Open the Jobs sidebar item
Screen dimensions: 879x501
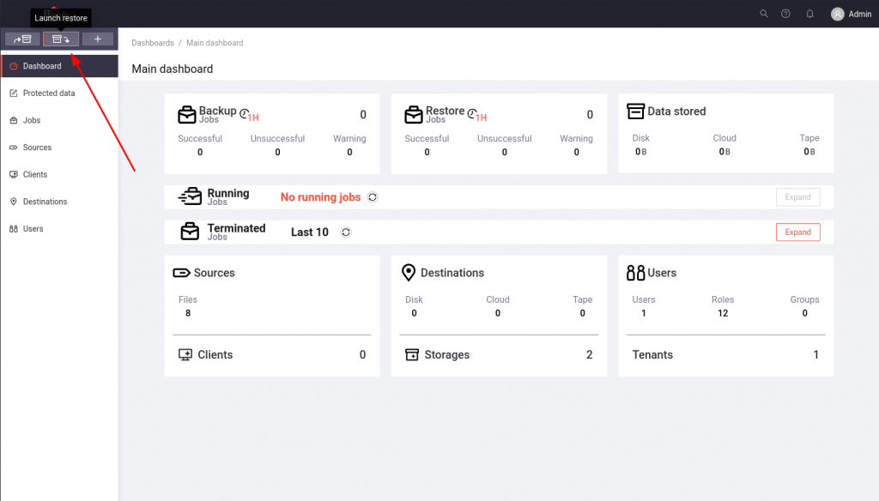pos(32,121)
